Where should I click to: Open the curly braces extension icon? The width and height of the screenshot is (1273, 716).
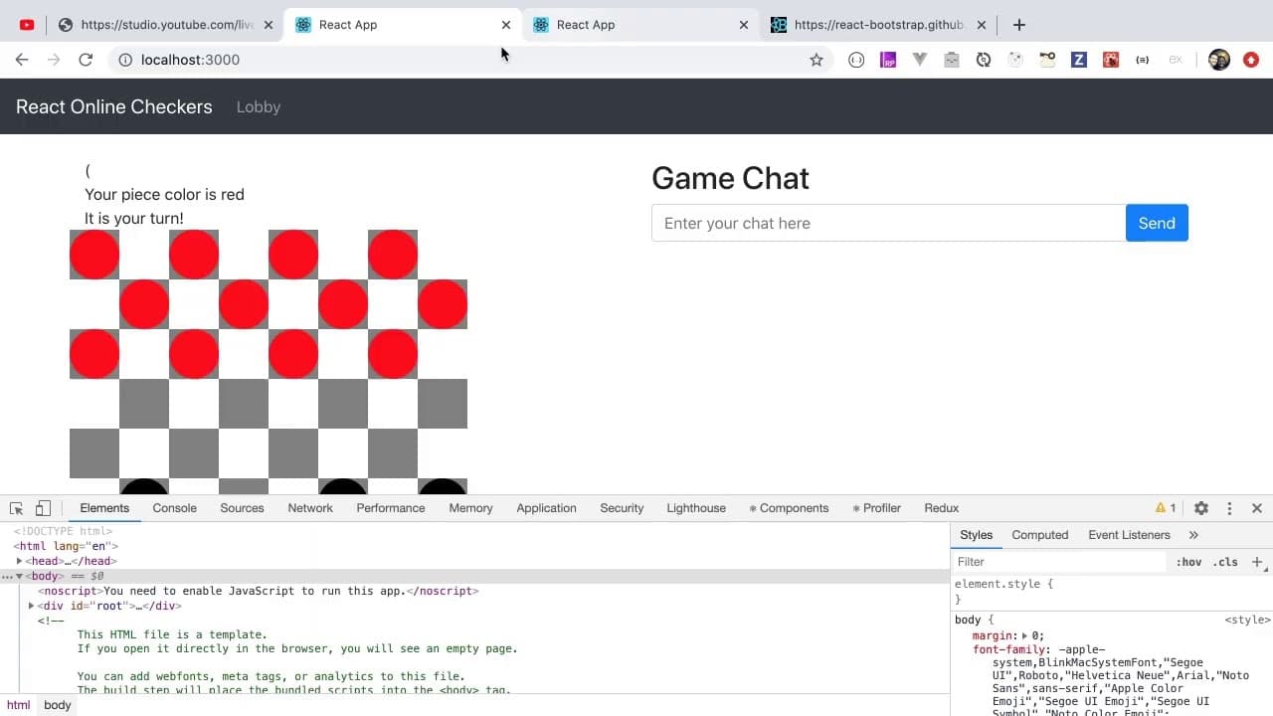(1143, 60)
